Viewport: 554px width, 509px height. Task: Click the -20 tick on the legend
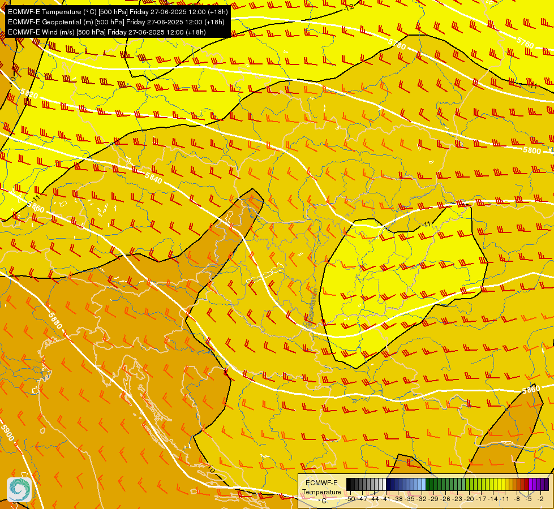pos(469,499)
